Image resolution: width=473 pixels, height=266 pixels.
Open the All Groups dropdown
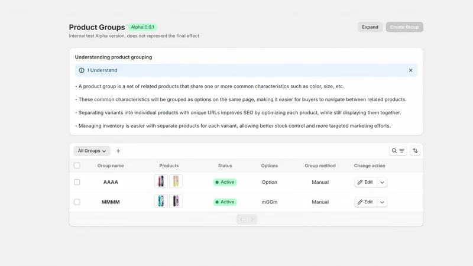(x=92, y=151)
